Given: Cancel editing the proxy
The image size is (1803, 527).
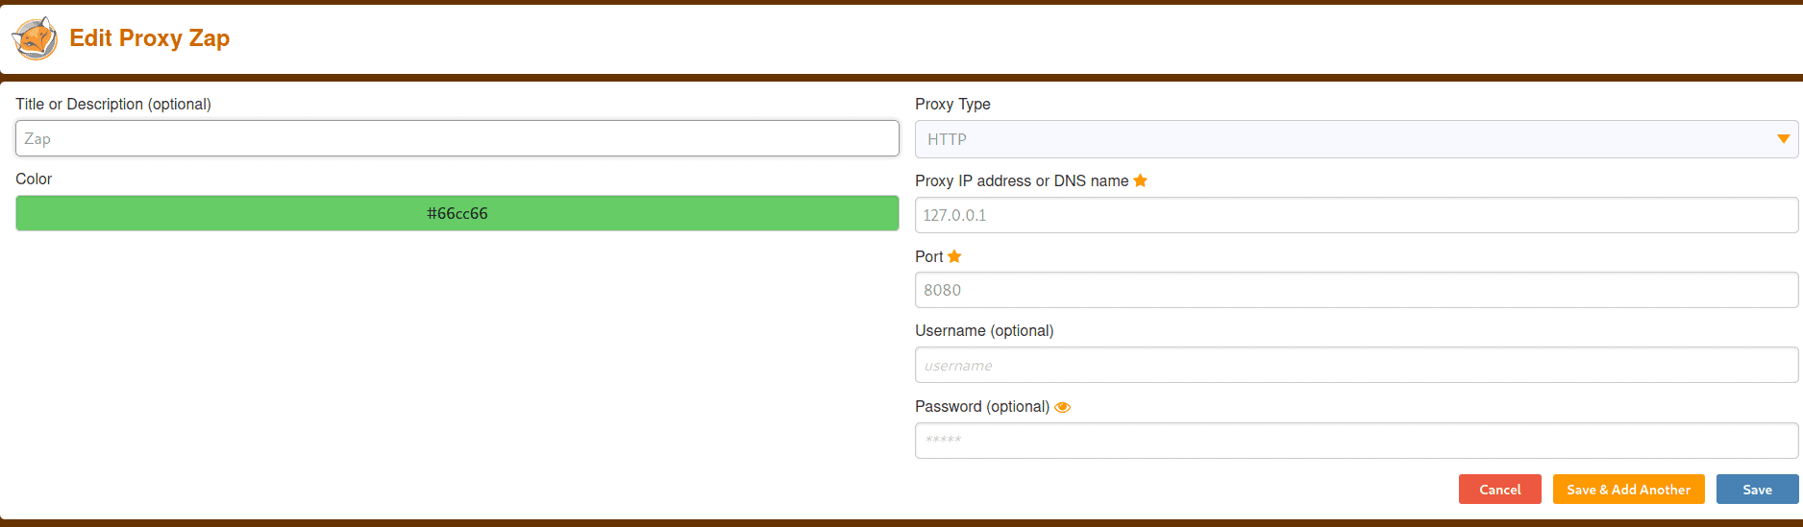Looking at the screenshot, I should pos(1499,490).
